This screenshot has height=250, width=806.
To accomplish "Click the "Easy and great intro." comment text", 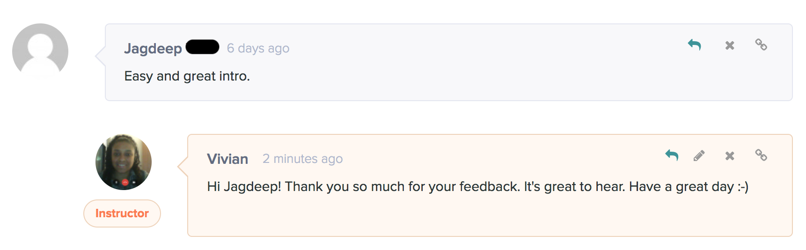I will tap(187, 76).
